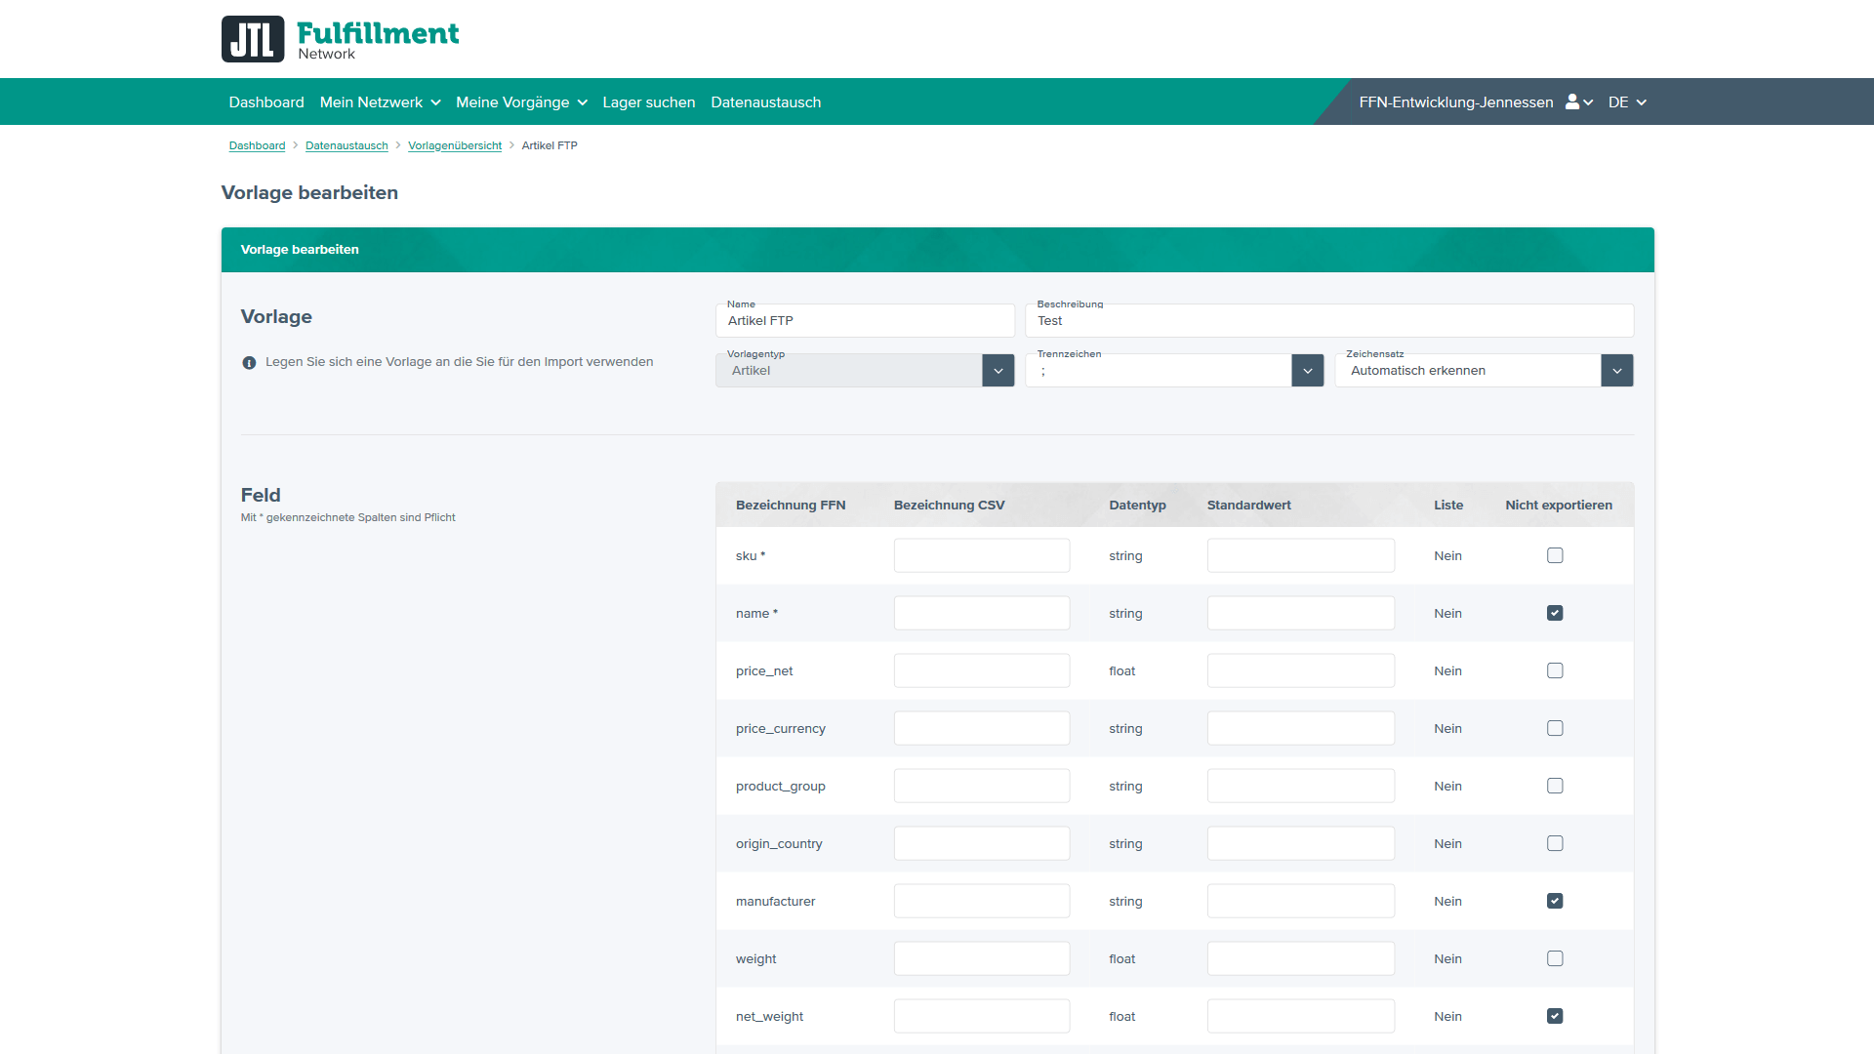Go to Lager suchen menu item
Viewport: 1874px width, 1054px height.
click(x=648, y=102)
